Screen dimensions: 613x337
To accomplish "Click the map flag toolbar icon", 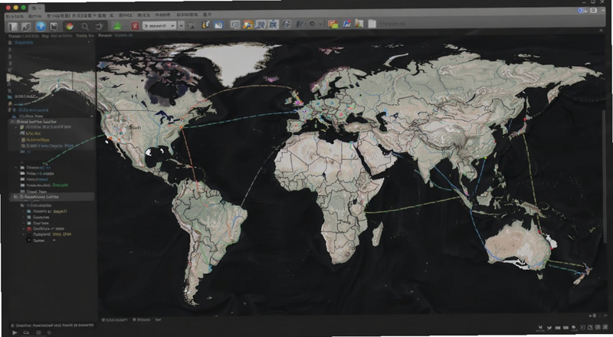I will pyautogui.click(x=359, y=24).
